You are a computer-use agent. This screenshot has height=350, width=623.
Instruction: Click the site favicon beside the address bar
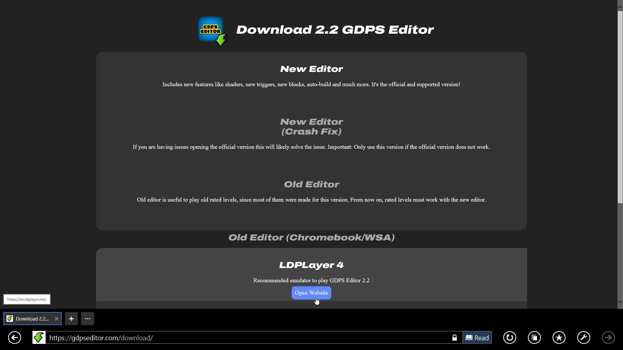coord(39,338)
